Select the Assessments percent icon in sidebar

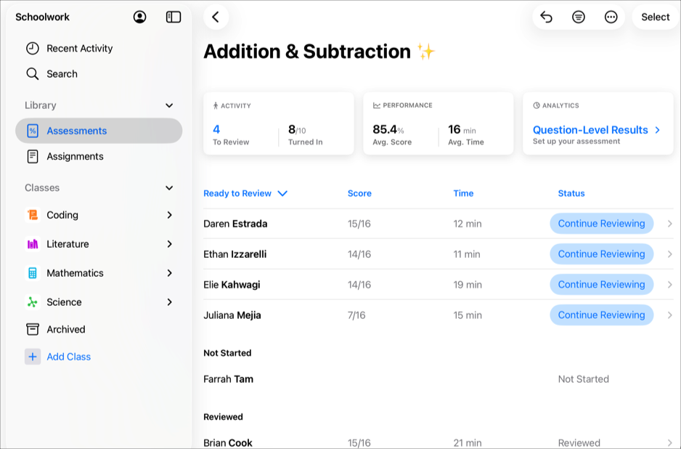(x=32, y=131)
